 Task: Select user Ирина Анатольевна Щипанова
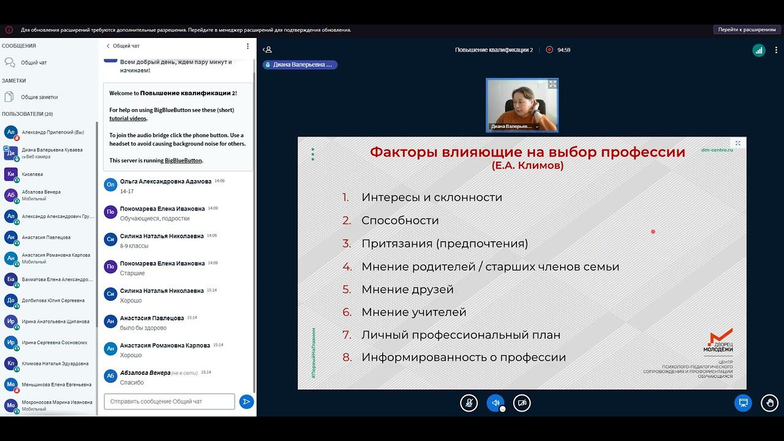tap(49, 321)
